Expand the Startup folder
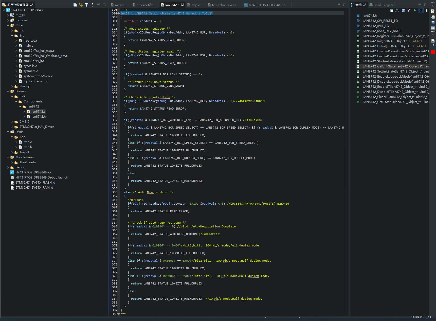The width and height of the screenshot is (436, 321). (12, 86)
